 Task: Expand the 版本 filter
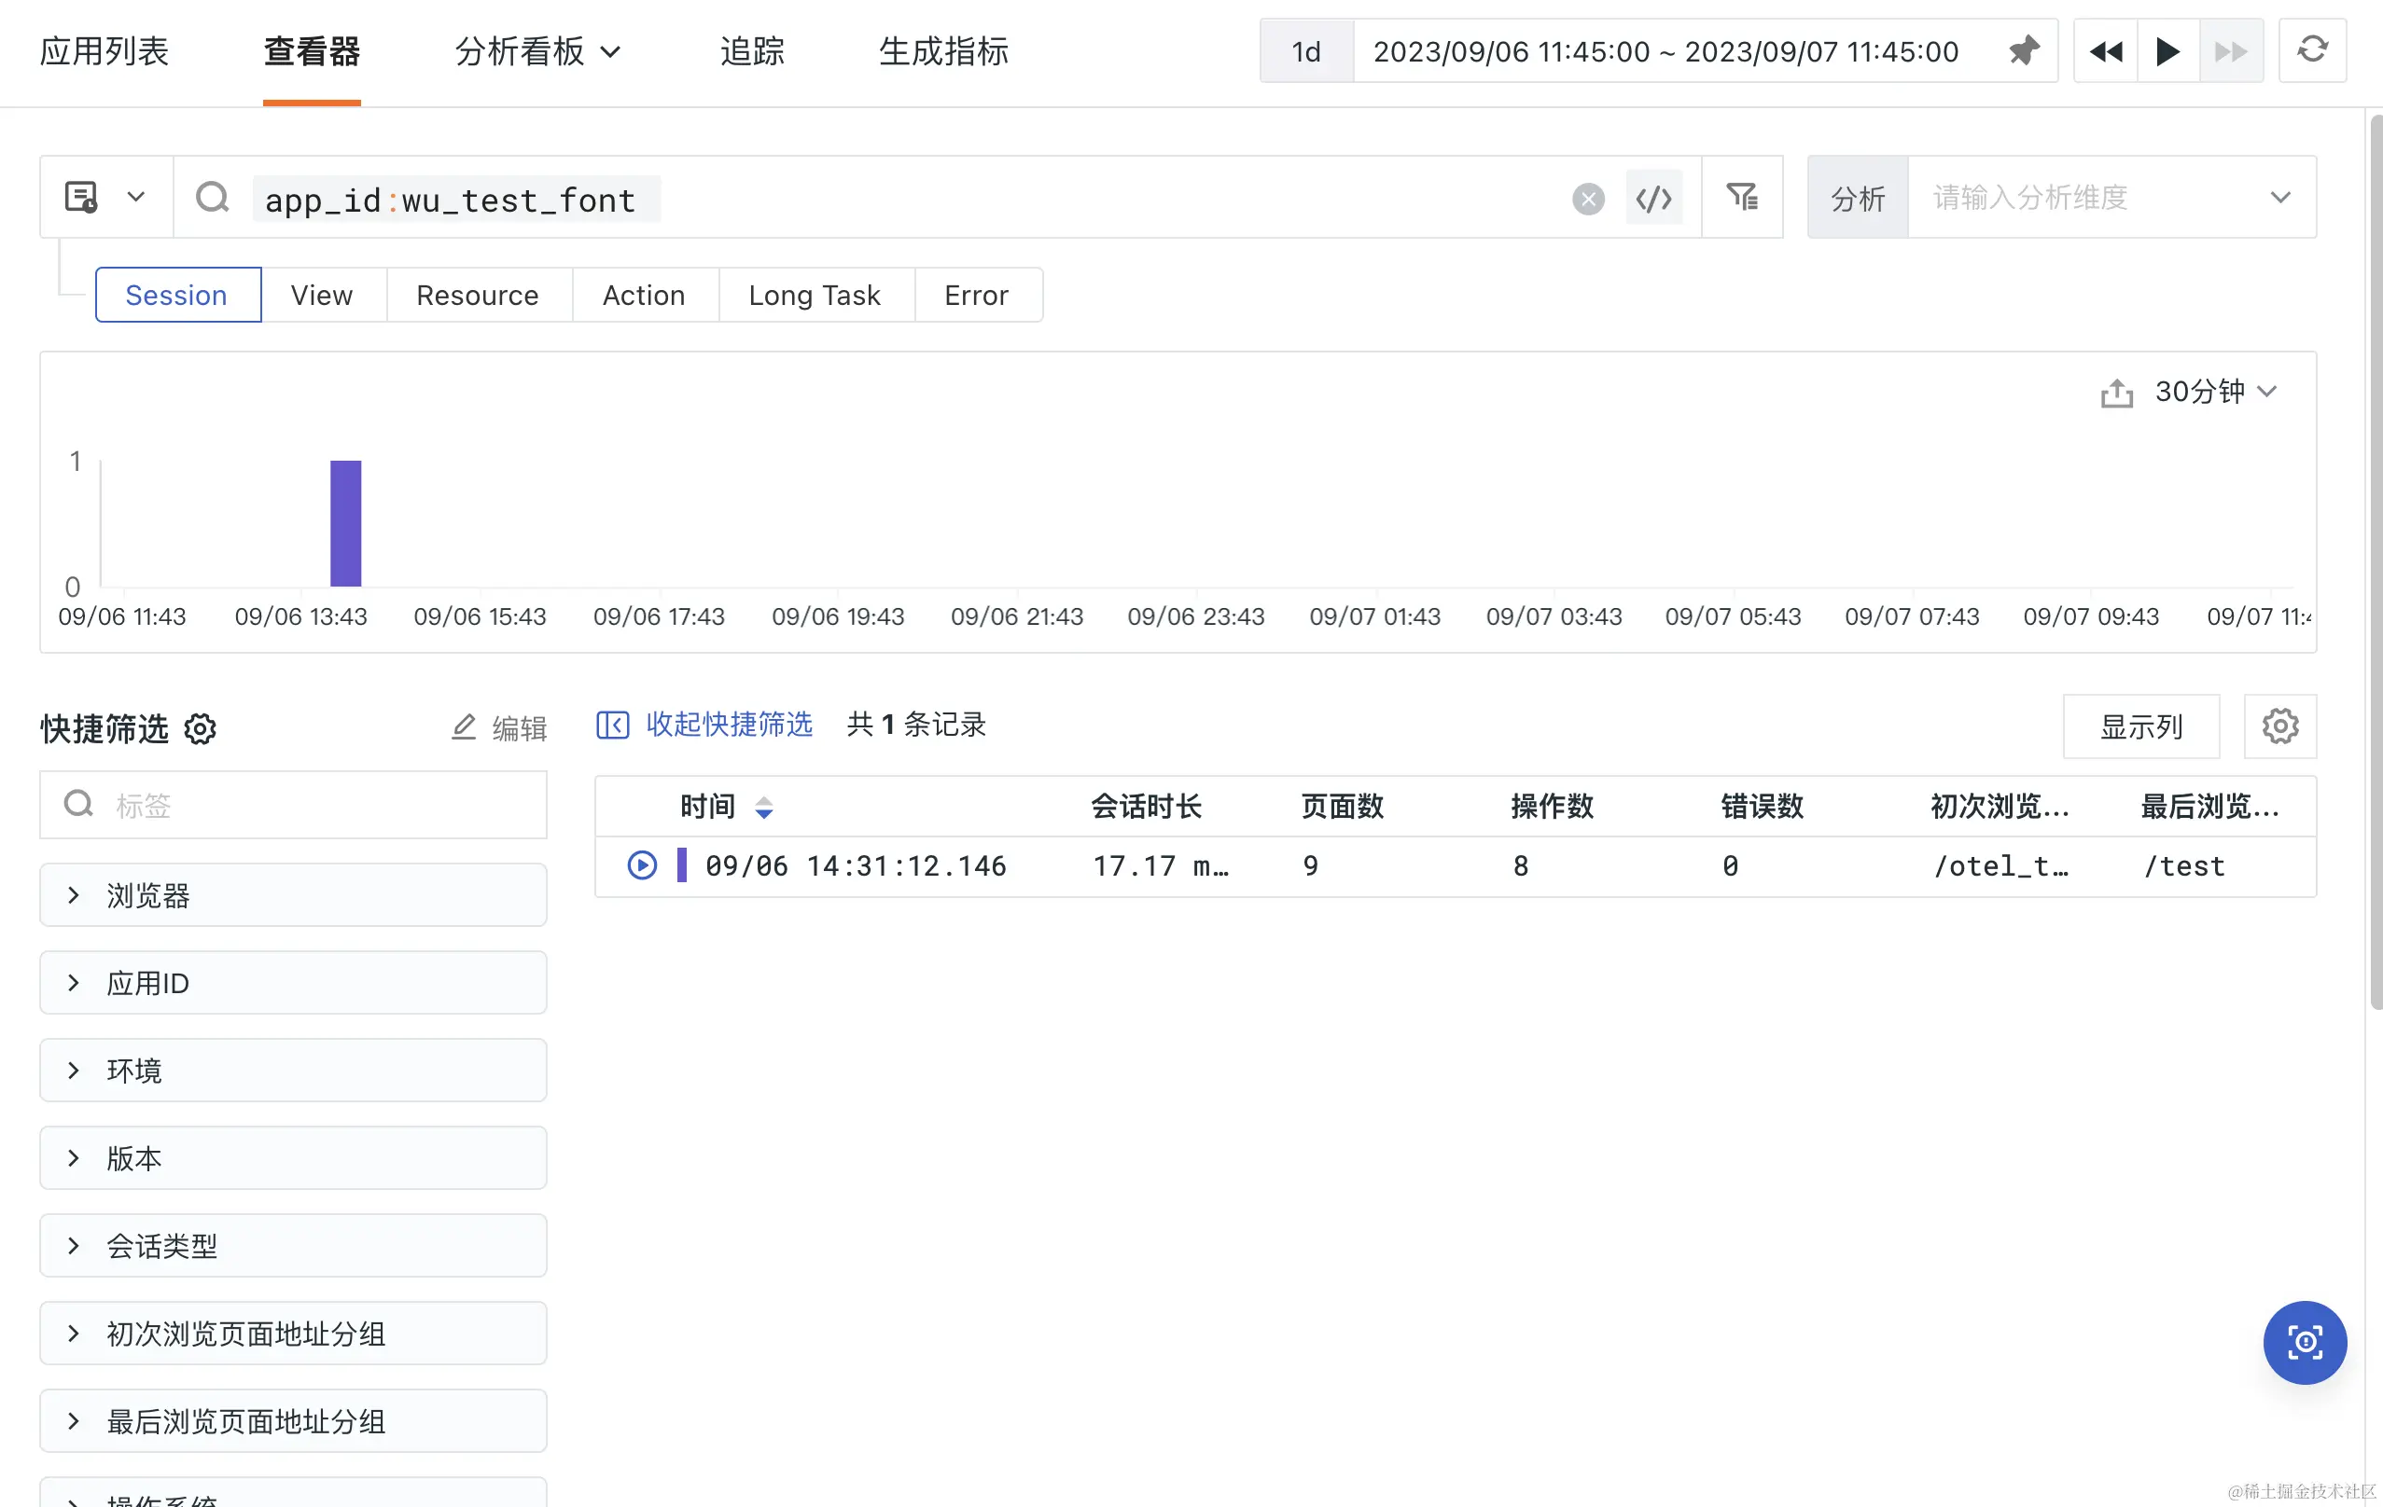click(x=293, y=1158)
